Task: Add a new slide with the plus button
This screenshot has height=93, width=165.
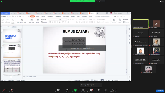Action: click(x=11, y=77)
